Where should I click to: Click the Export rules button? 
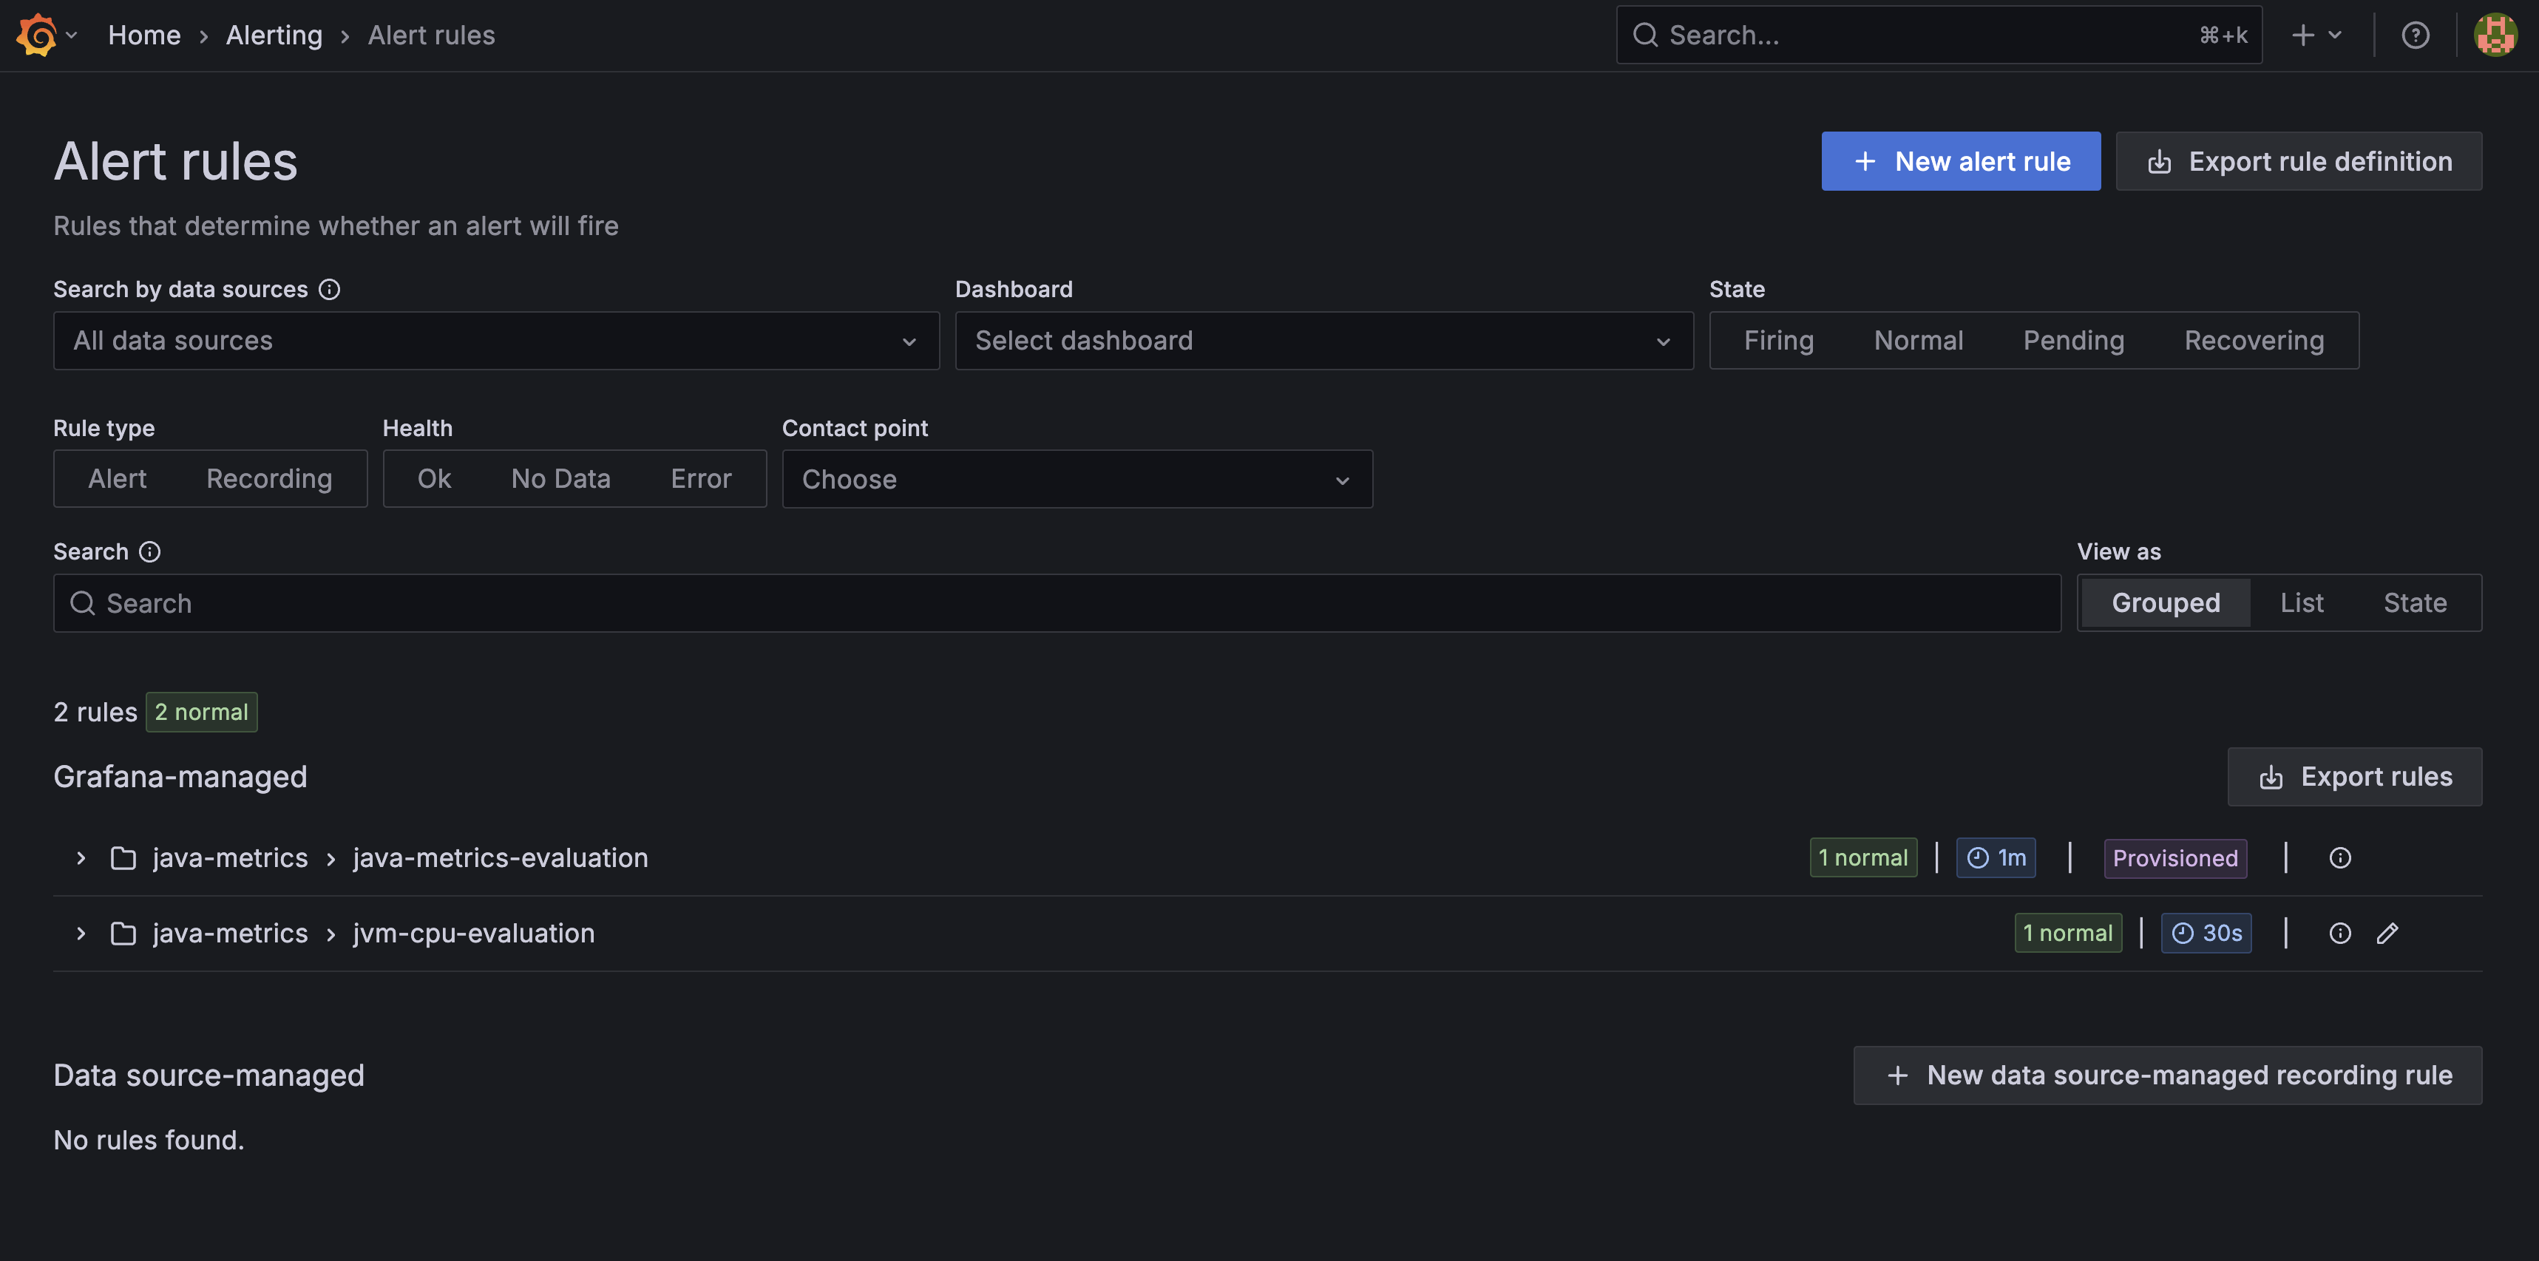(2355, 778)
